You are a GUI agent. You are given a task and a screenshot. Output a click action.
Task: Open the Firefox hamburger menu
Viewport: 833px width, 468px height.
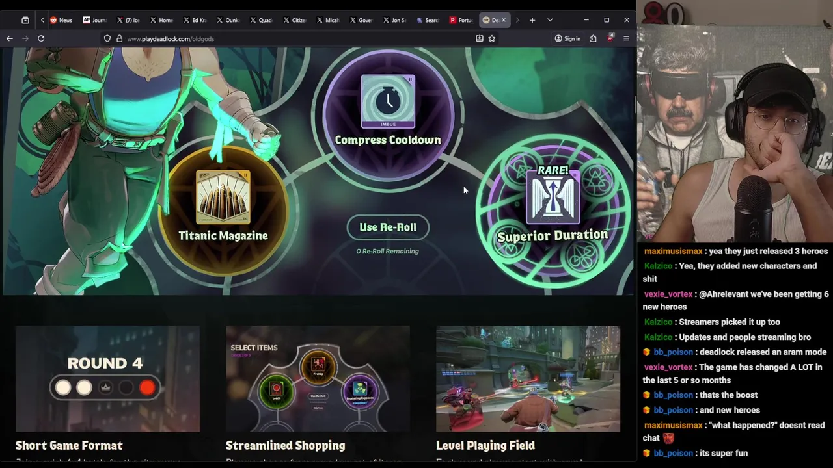click(x=626, y=38)
